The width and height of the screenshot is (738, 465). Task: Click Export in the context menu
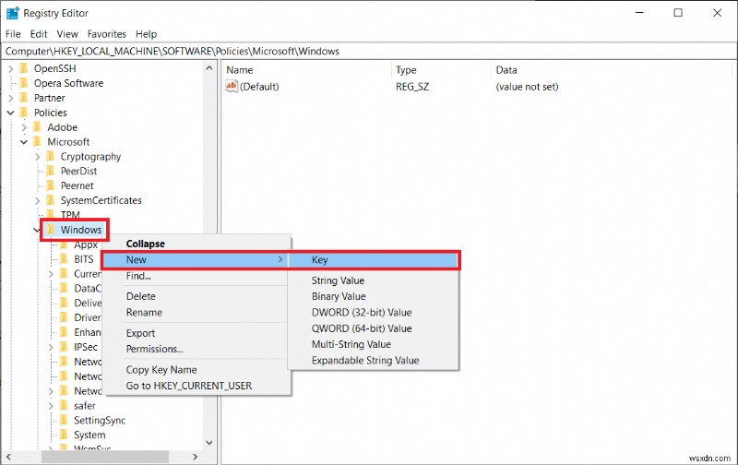click(196, 333)
